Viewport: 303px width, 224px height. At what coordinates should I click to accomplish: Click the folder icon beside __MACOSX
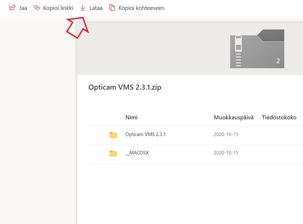pyautogui.click(x=113, y=153)
